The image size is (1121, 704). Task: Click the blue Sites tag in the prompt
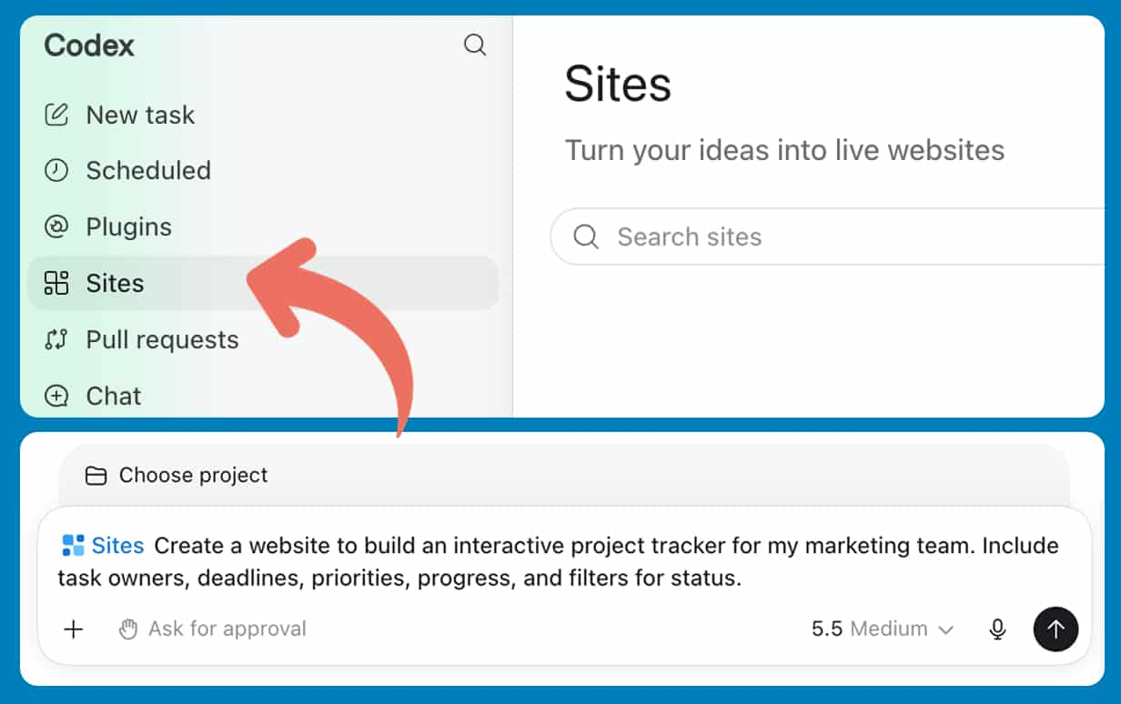pyautogui.click(x=103, y=546)
